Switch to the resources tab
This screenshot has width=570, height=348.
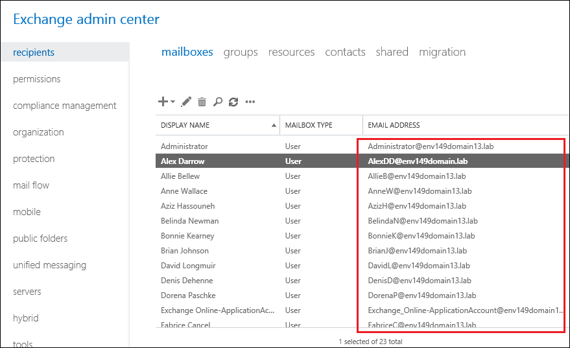point(292,52)
